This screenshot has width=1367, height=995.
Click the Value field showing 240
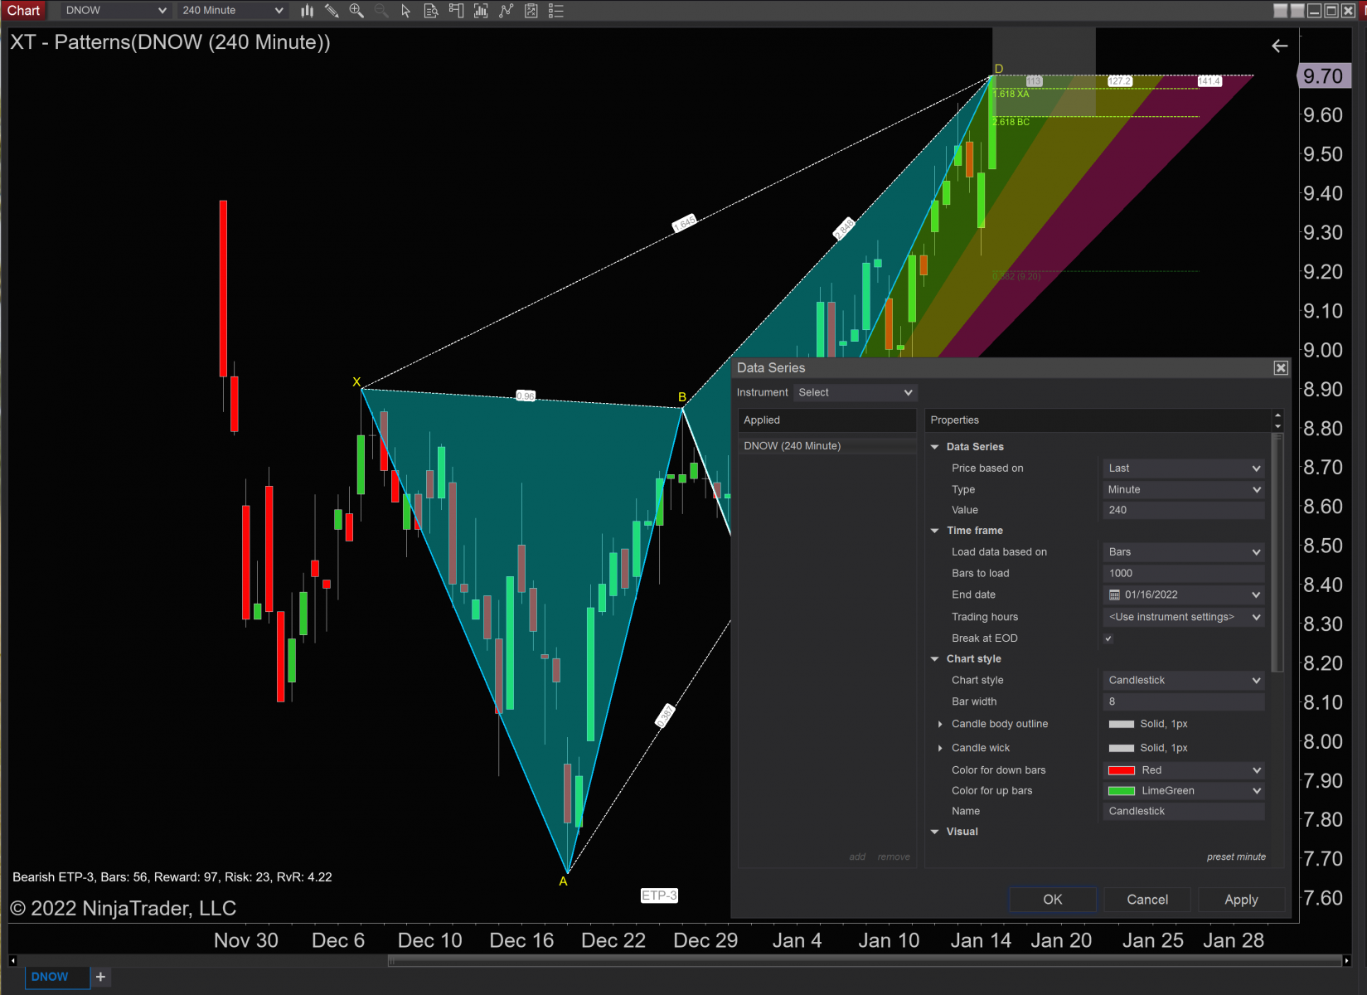[x=1184, y=511]
